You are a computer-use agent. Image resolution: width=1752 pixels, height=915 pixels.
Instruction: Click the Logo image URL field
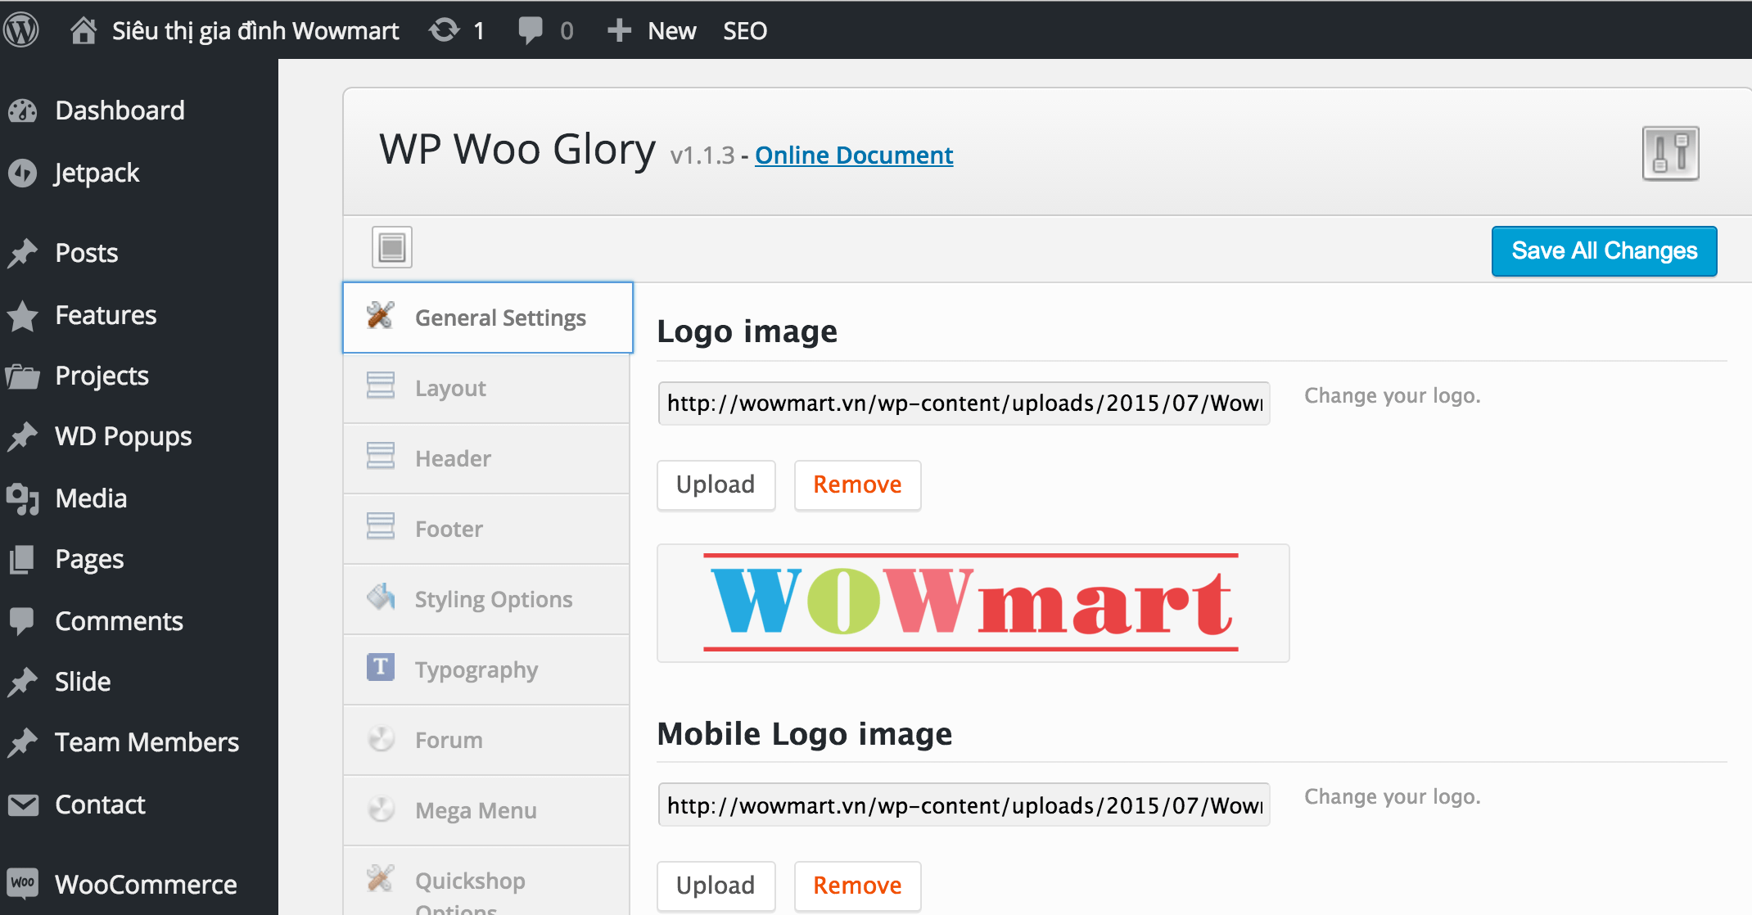964,403
